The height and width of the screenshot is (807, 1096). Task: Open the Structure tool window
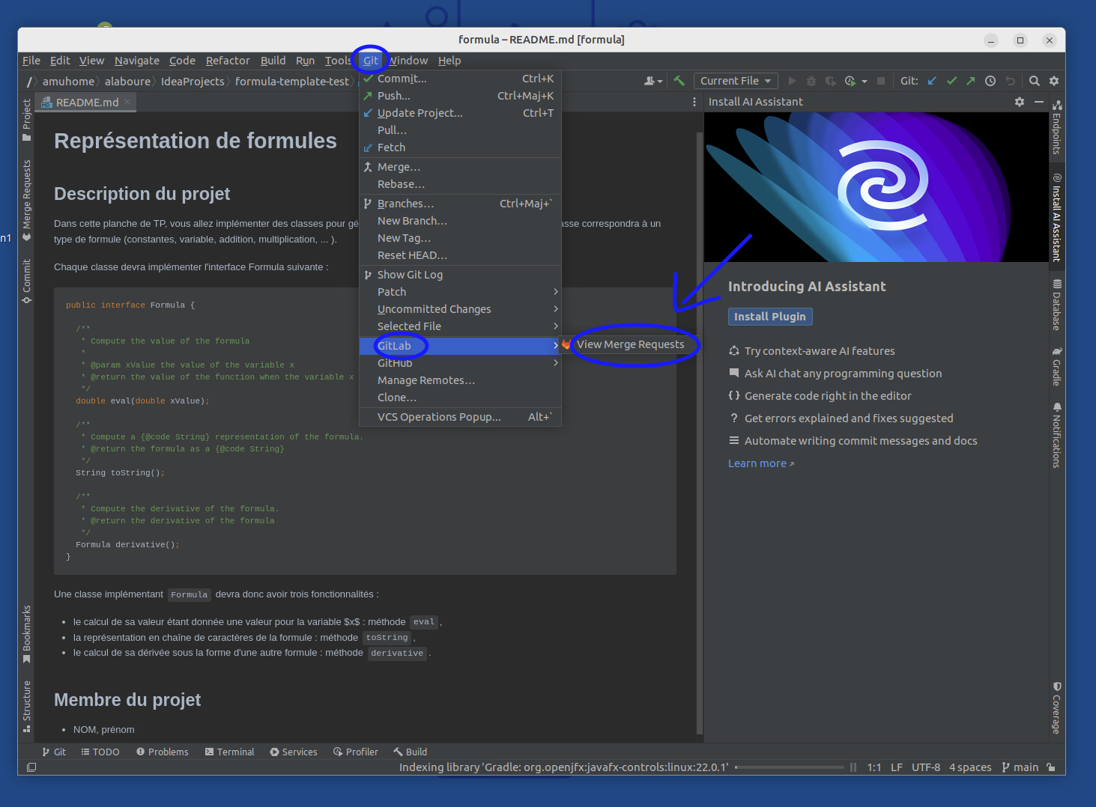click(27, 706)
